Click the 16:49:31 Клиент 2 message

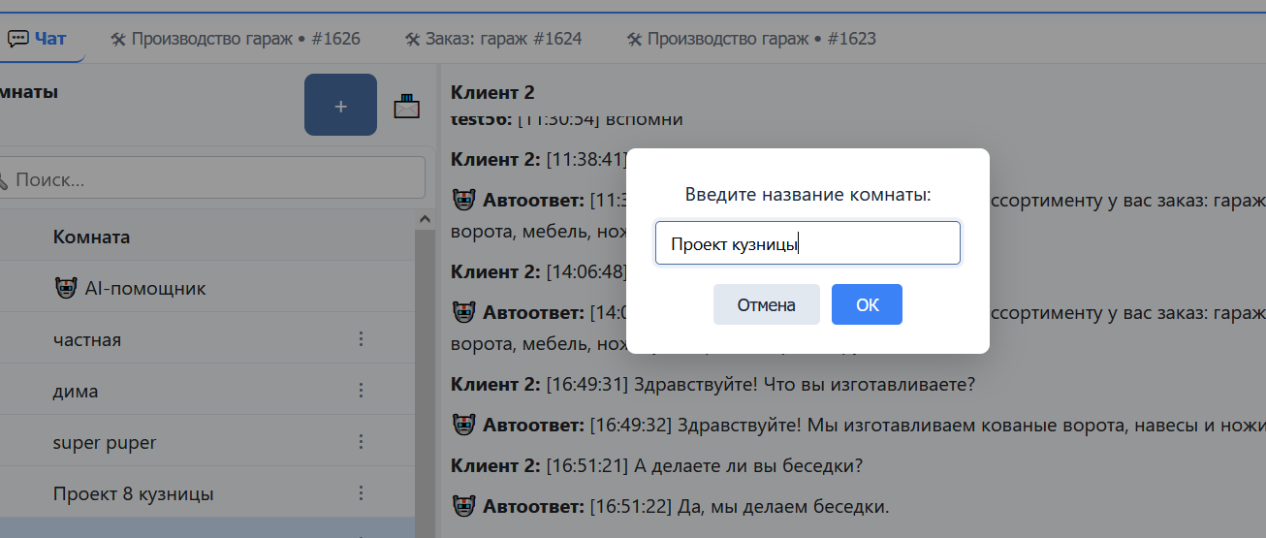coord(712,384)
